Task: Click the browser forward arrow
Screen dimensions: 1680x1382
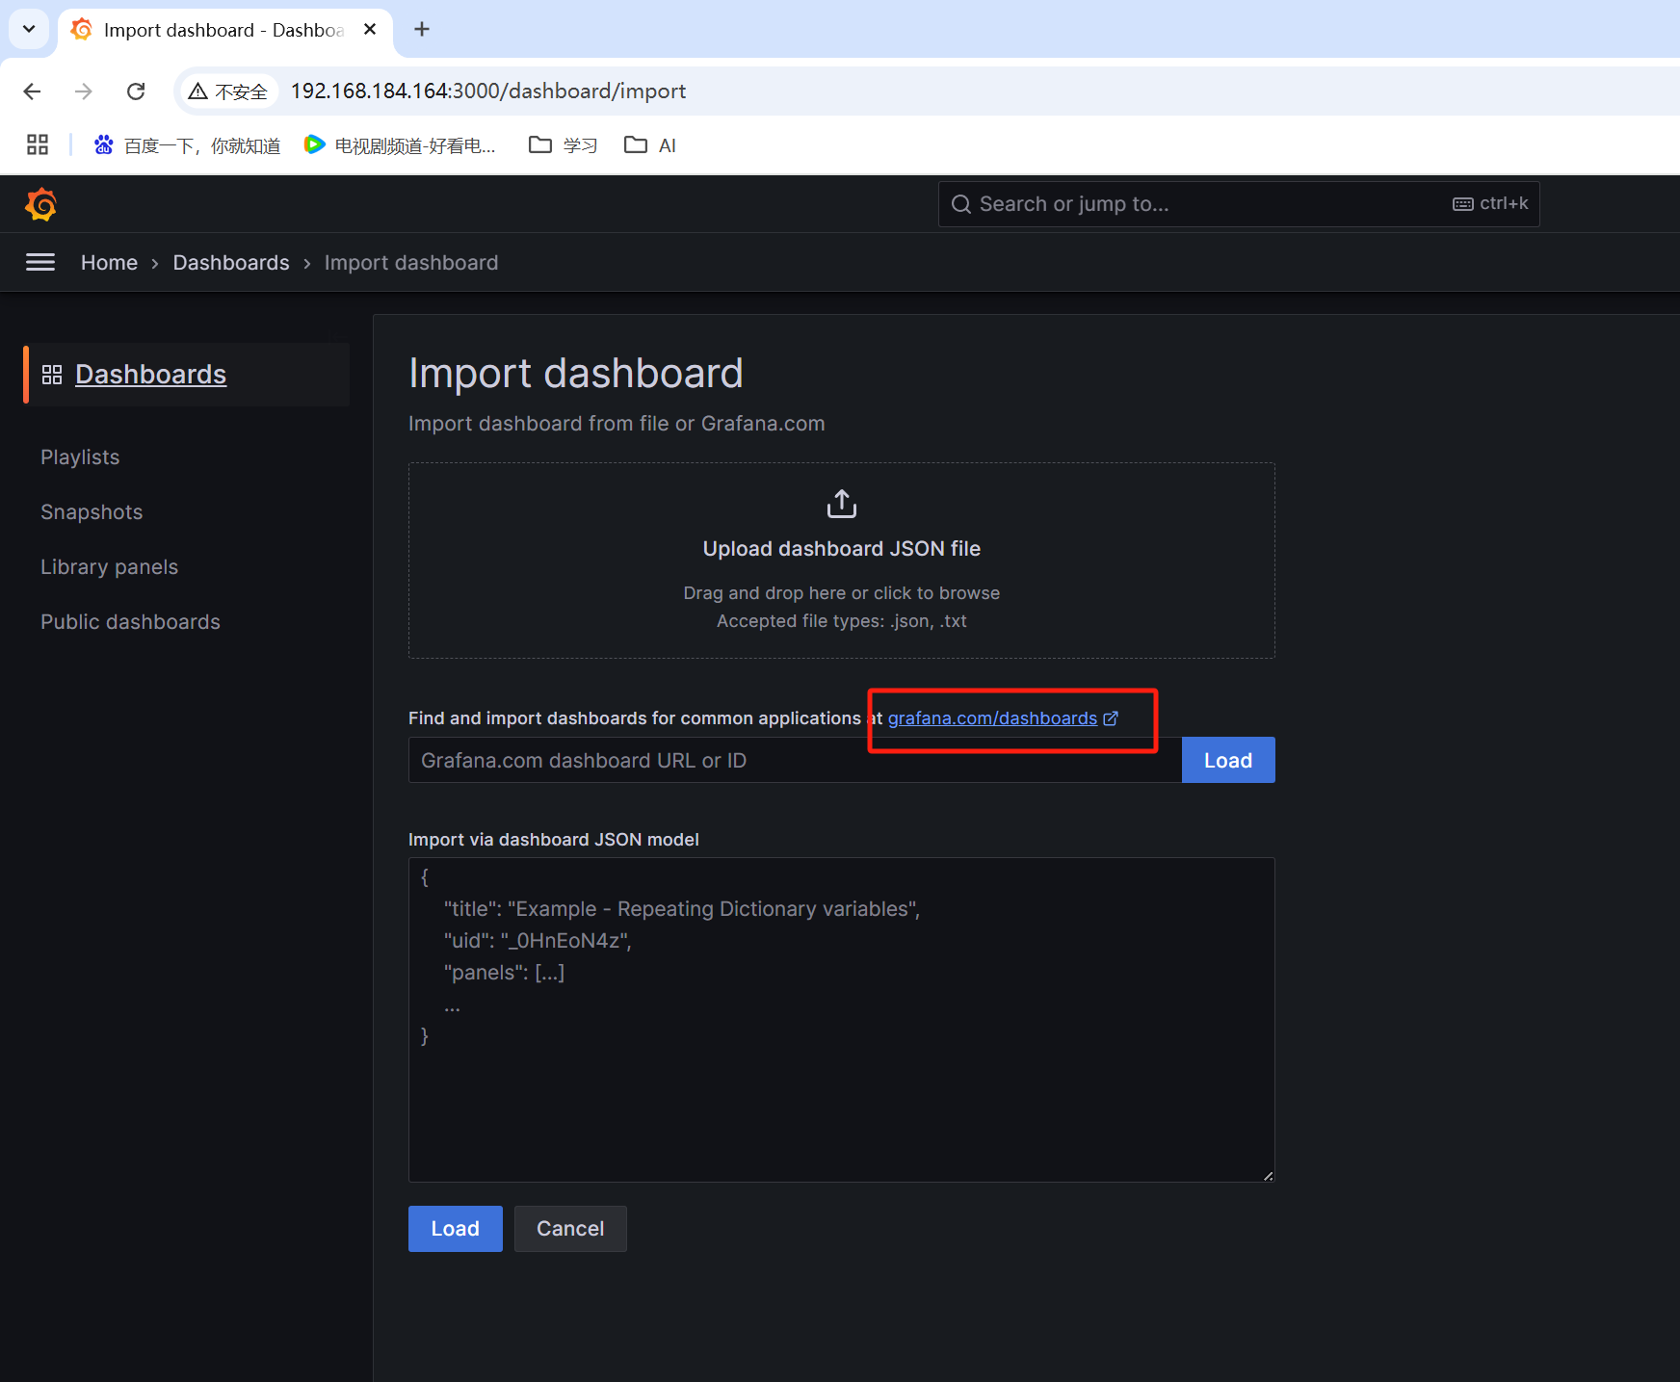Action: point(84,91)
